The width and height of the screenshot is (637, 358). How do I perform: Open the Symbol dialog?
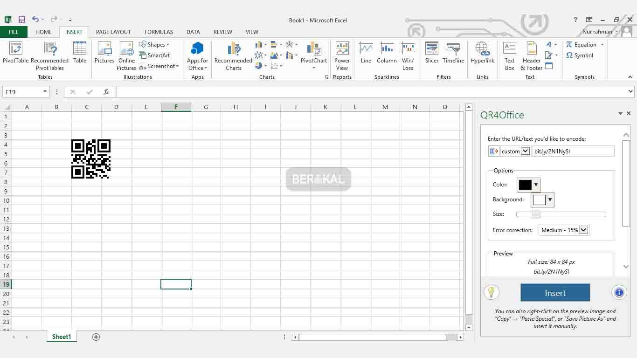pyautogui.click(x=580, y=55)
